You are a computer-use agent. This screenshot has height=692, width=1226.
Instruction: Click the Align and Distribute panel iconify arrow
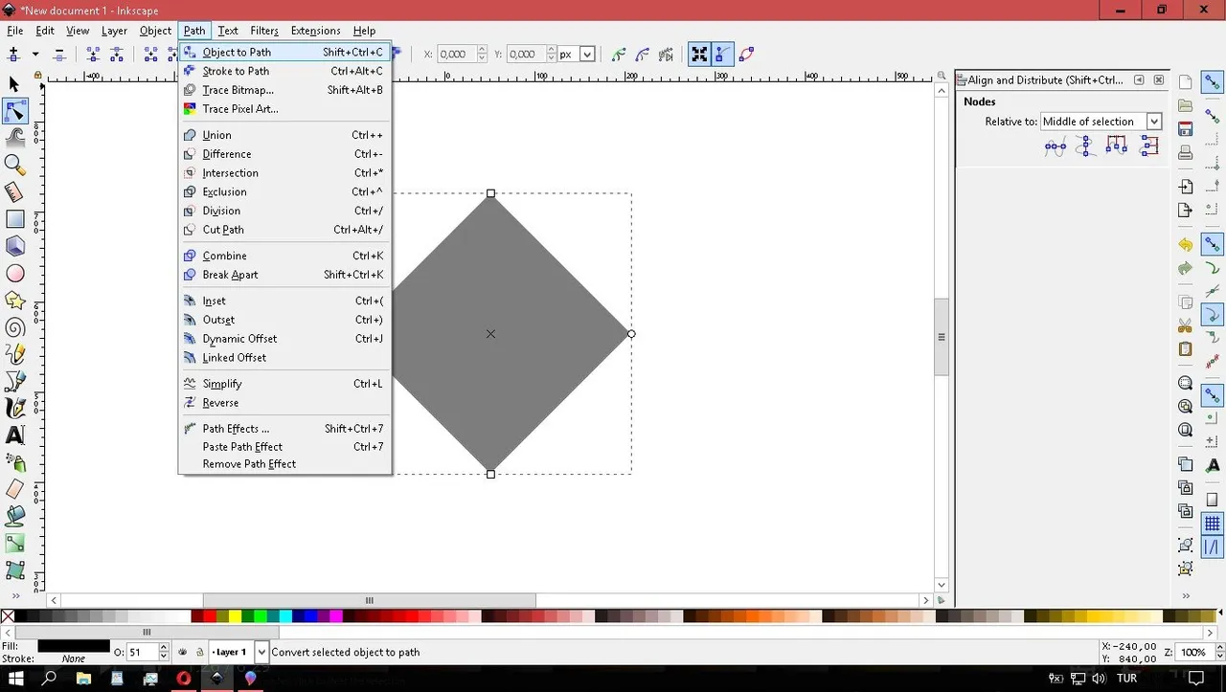pos(1140,80)
